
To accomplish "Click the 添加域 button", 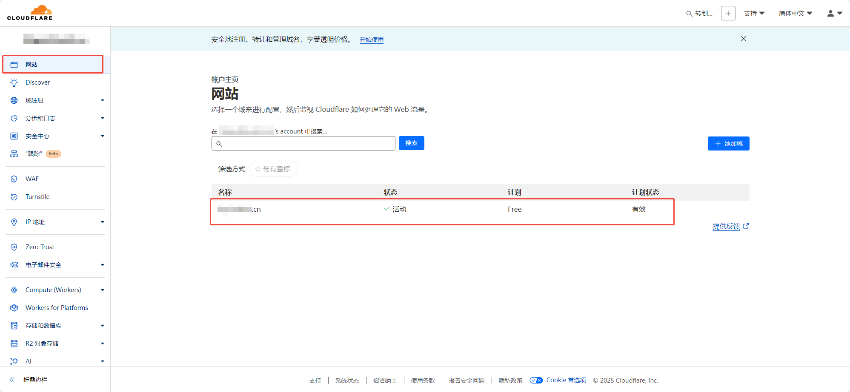I will click(728, 144).
